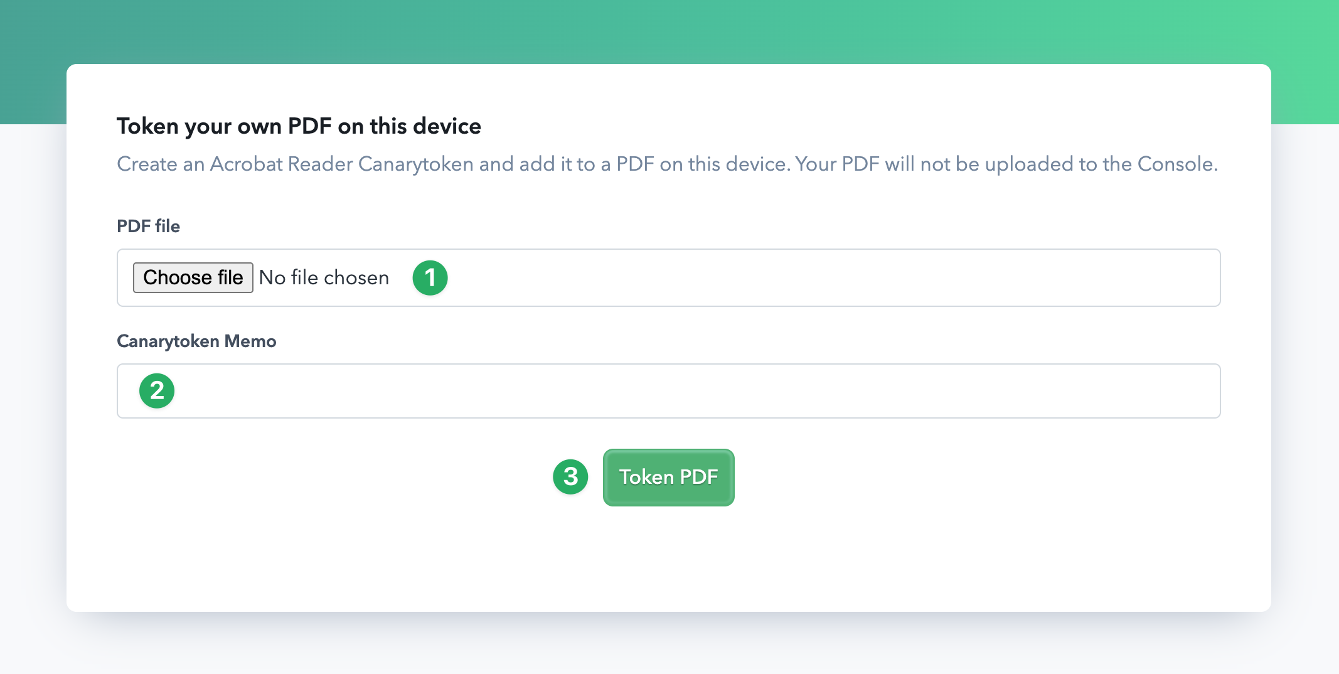Click the words on this device in heading
The height and width of the screenshot is (674, 1339).
409,126
